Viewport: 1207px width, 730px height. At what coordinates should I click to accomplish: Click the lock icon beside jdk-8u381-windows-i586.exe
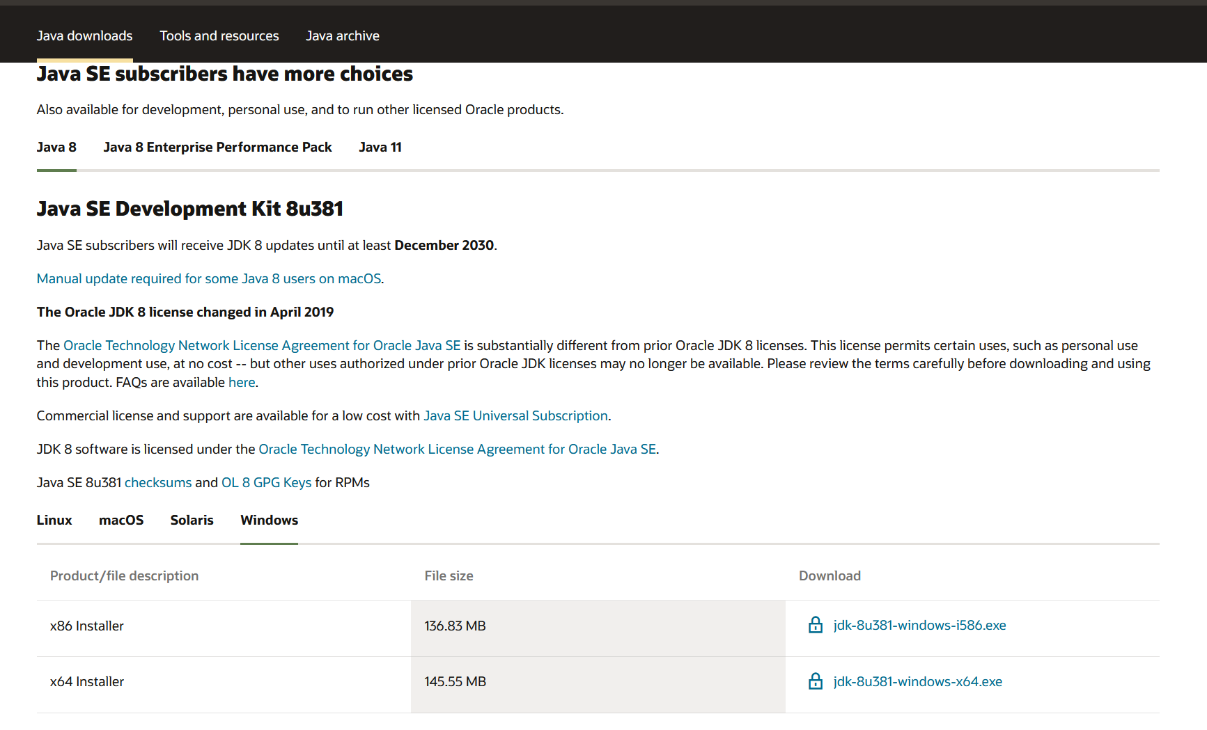coord(815,625)
